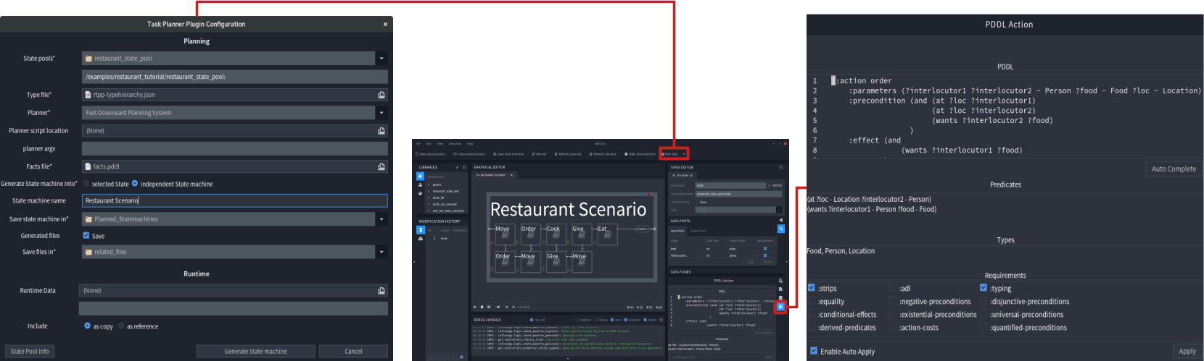Start execution with the play button
Viewport: 1204px width, 361px height.
[475, 307]
